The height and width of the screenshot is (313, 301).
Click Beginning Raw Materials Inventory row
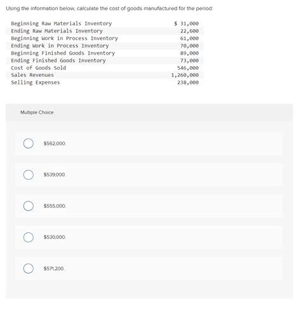point(105,23)
